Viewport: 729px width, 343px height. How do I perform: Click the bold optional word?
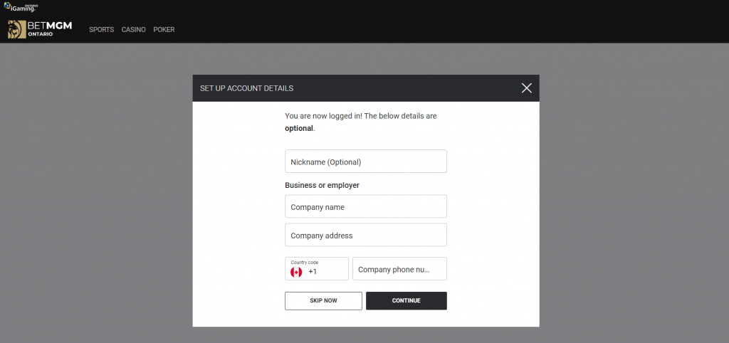pyautogui.click(x=299, y=128)
